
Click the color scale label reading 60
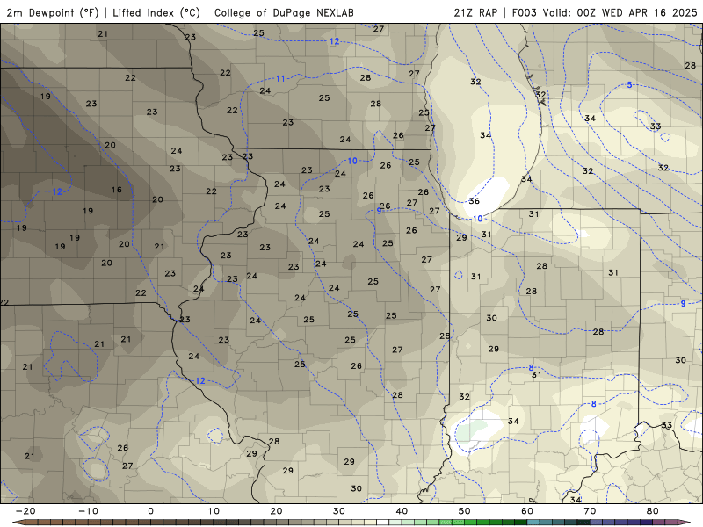[527, 511]
